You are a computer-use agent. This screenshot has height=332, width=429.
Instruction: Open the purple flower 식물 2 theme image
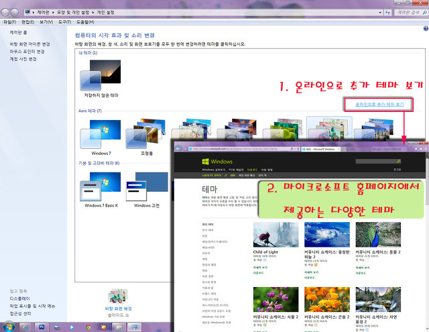[275, 299]
